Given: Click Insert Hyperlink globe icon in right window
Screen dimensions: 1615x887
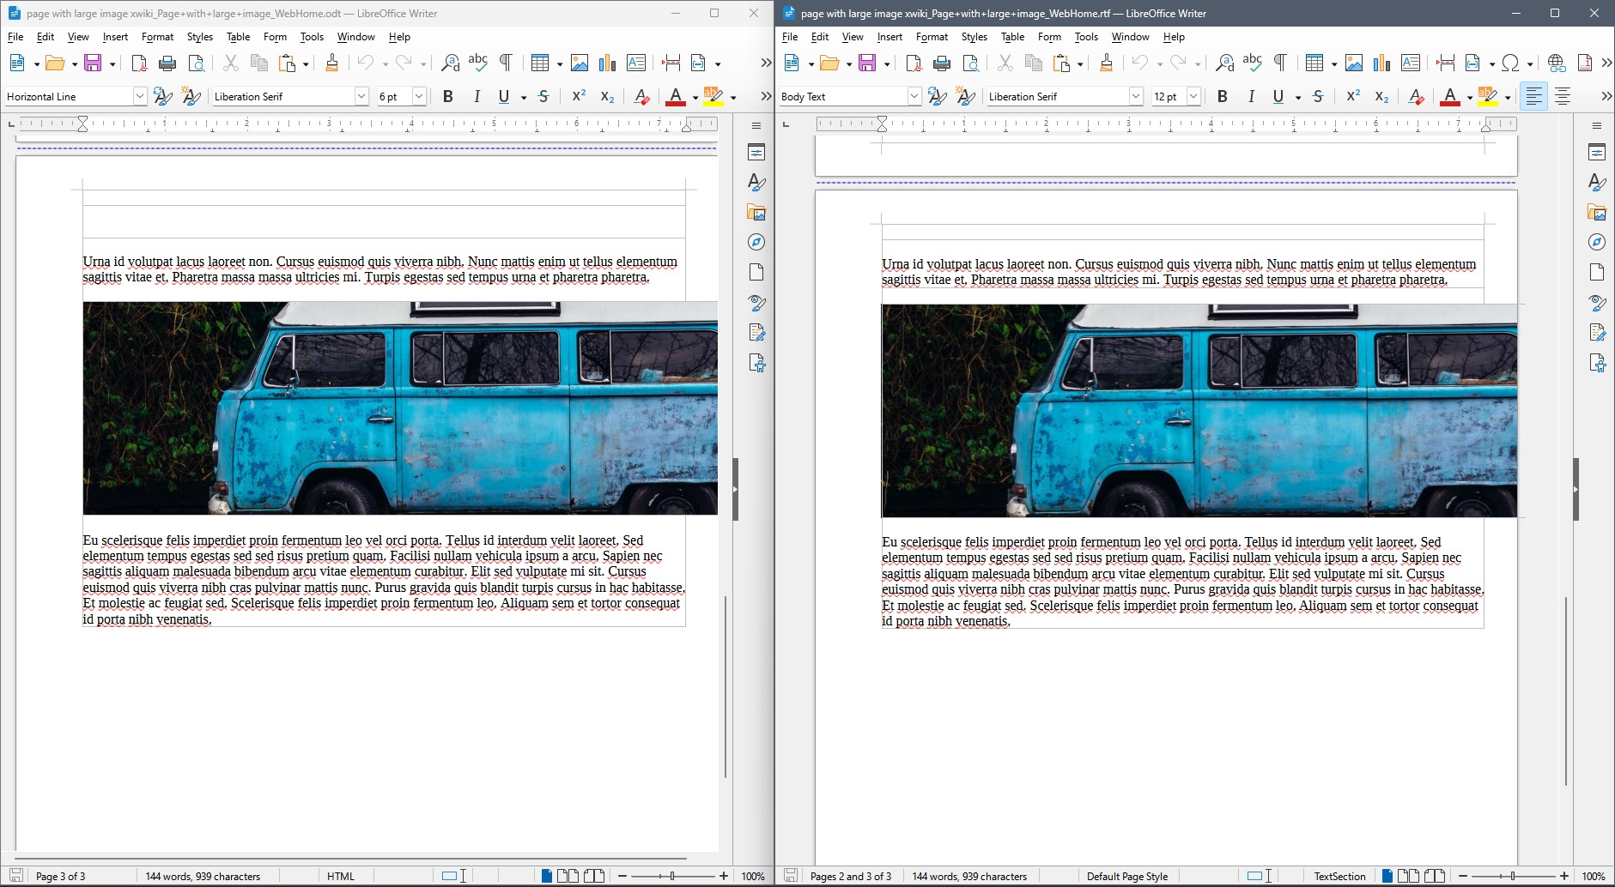Looking at the screenshot, I should (x=1557, y=63).
